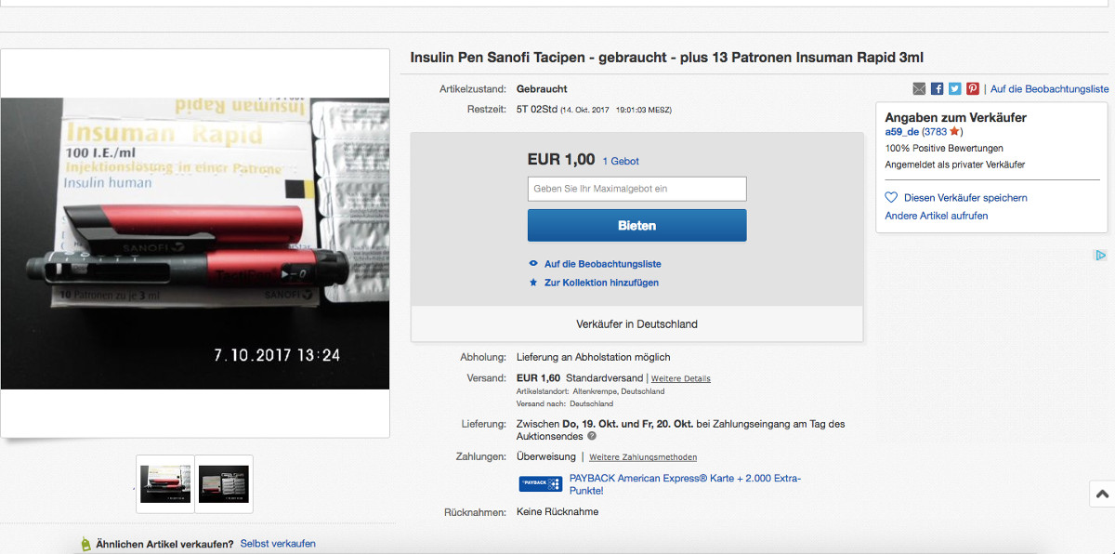Expand Weitere Details for shipping
The image size is (1115, 554).
pos(681,378)
